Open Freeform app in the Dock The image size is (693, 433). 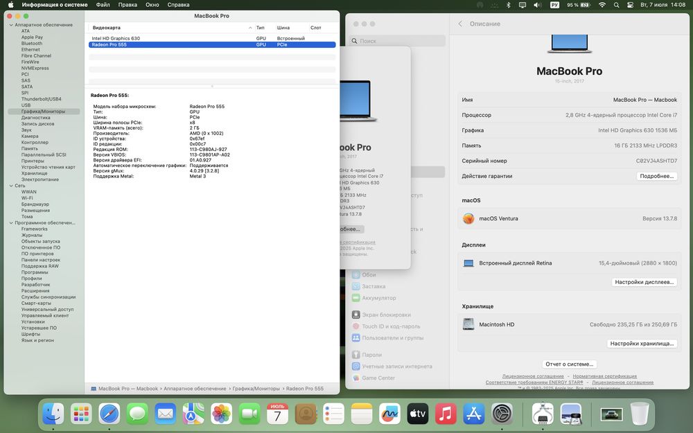coord(389,414)
